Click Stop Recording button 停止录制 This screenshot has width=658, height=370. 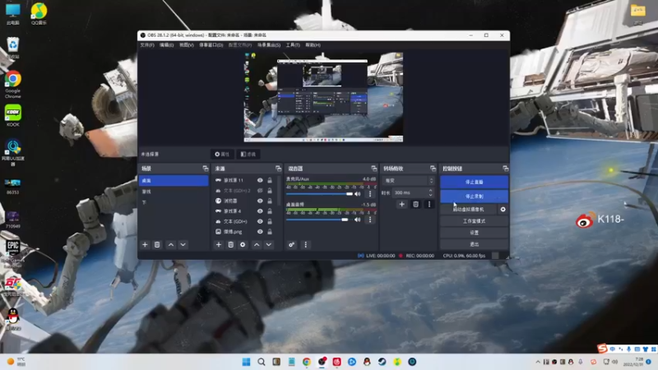click(475, 197)
